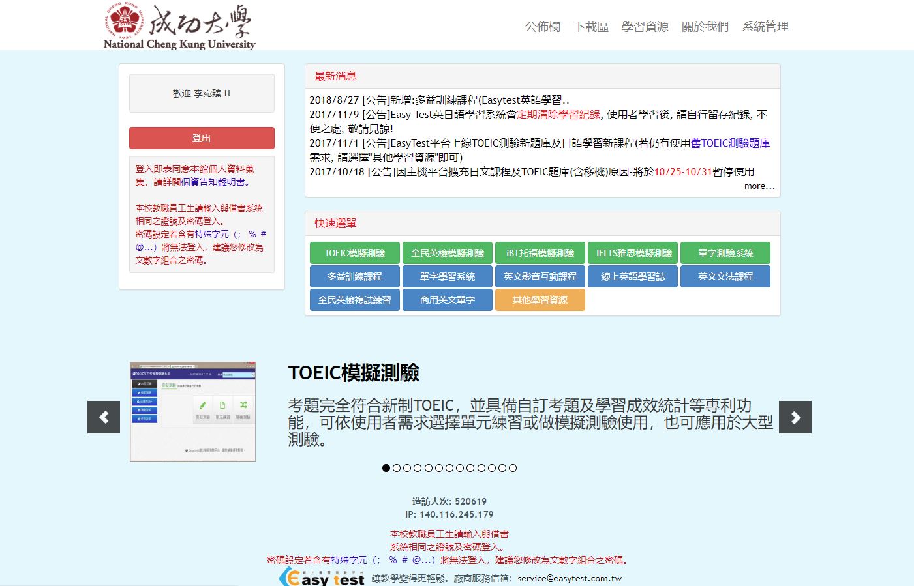Go to previous carousel slide
The height and width of the screenshot is (586, 914).
[x=104, y=417]
